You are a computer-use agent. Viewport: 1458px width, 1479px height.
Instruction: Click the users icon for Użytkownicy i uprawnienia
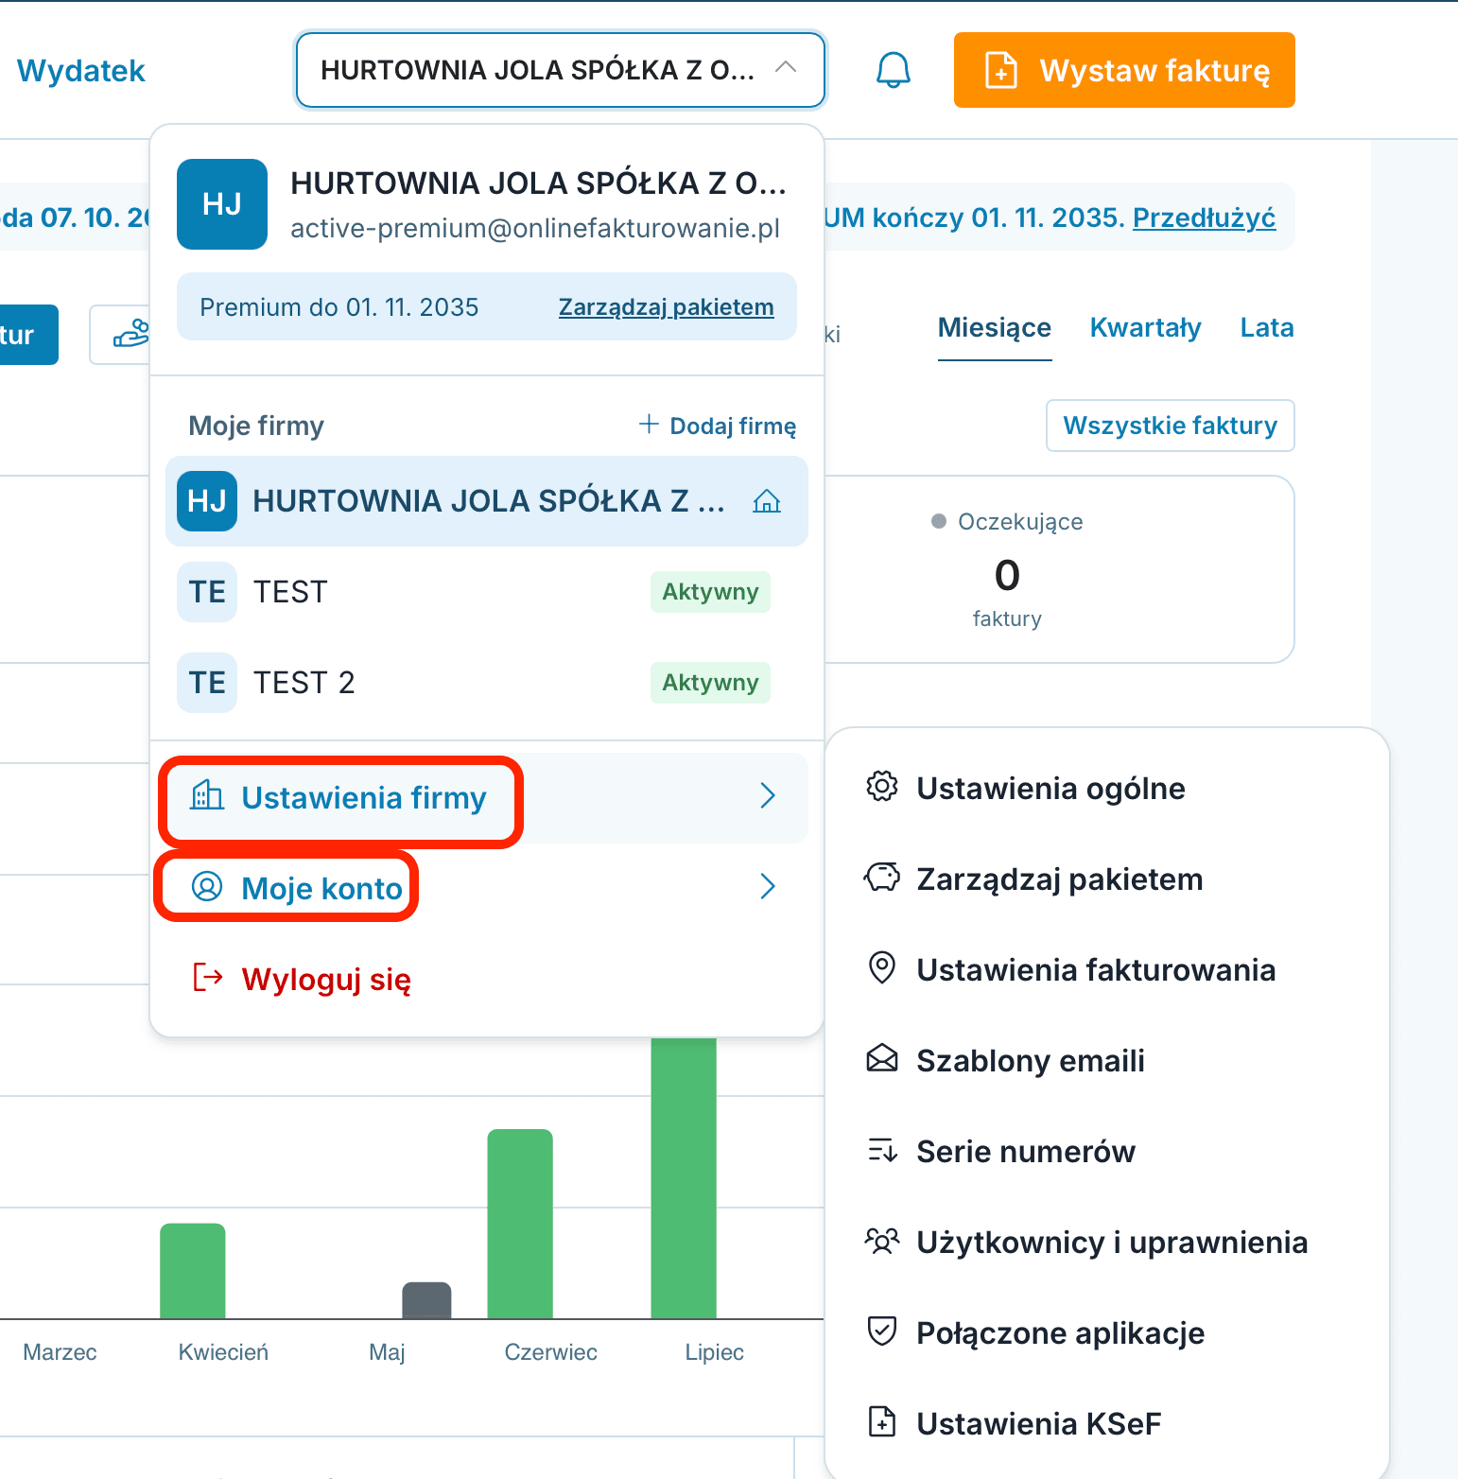882,1241
